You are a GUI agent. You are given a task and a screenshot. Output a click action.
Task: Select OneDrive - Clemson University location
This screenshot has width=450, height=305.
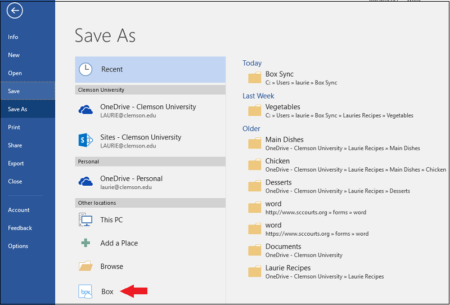pos(150,110)
